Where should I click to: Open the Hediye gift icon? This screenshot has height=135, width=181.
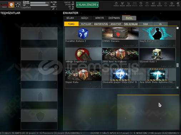(x=147, y=4)
